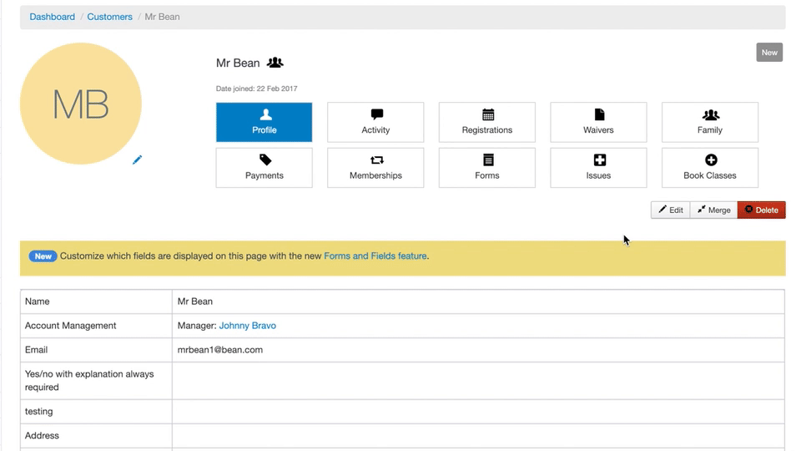The image size is (801, 451).
Task: Open the Activity speech bubble tab
Action: click(375, 122)
